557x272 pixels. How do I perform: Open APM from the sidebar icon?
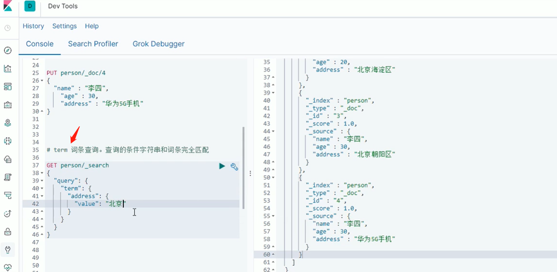click(8, 195)
